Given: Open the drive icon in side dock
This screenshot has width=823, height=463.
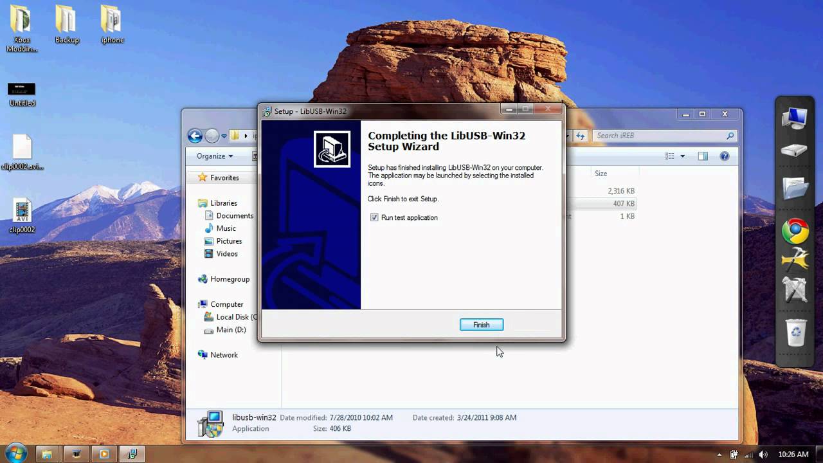Looking at the screenshot, I should [795, 151].
